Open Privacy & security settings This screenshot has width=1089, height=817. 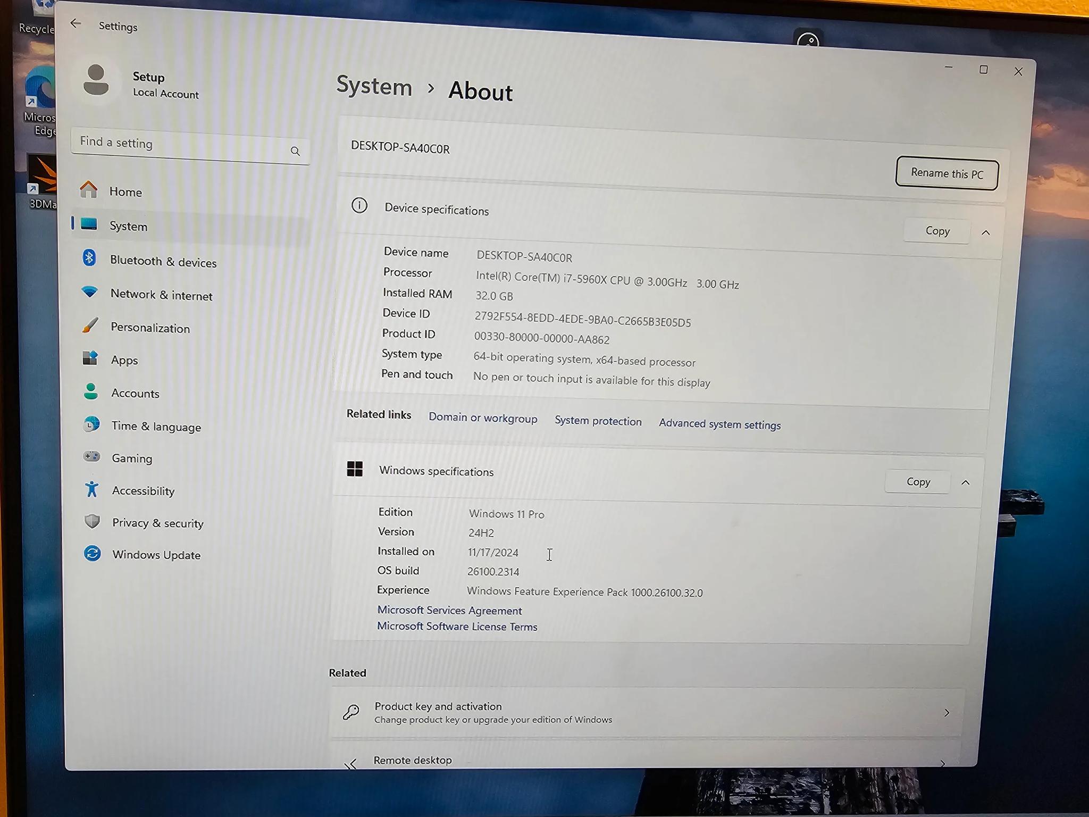coord(190,522)
